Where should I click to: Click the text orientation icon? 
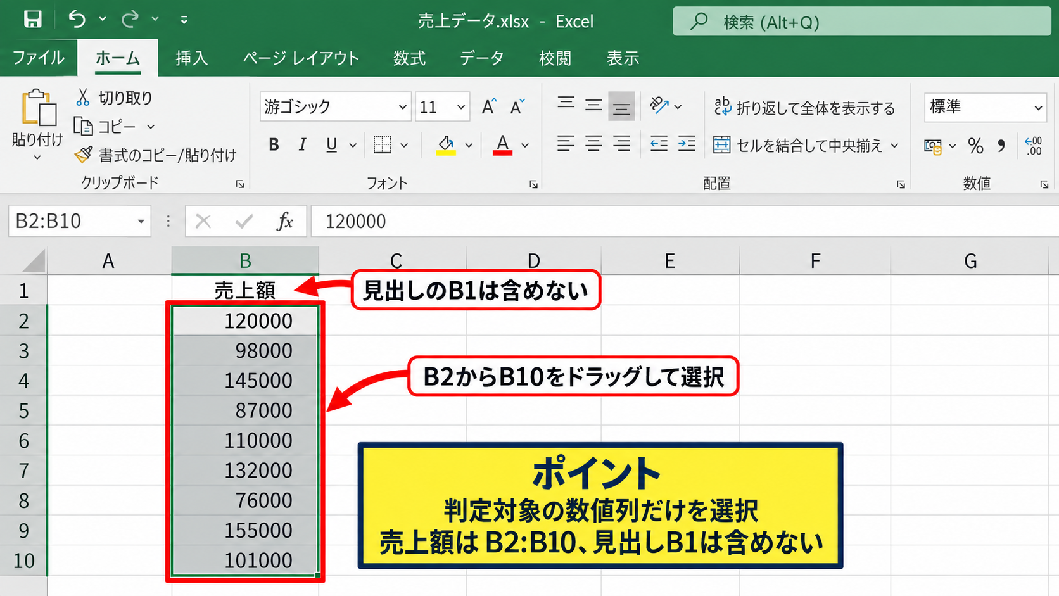[659, 106]
